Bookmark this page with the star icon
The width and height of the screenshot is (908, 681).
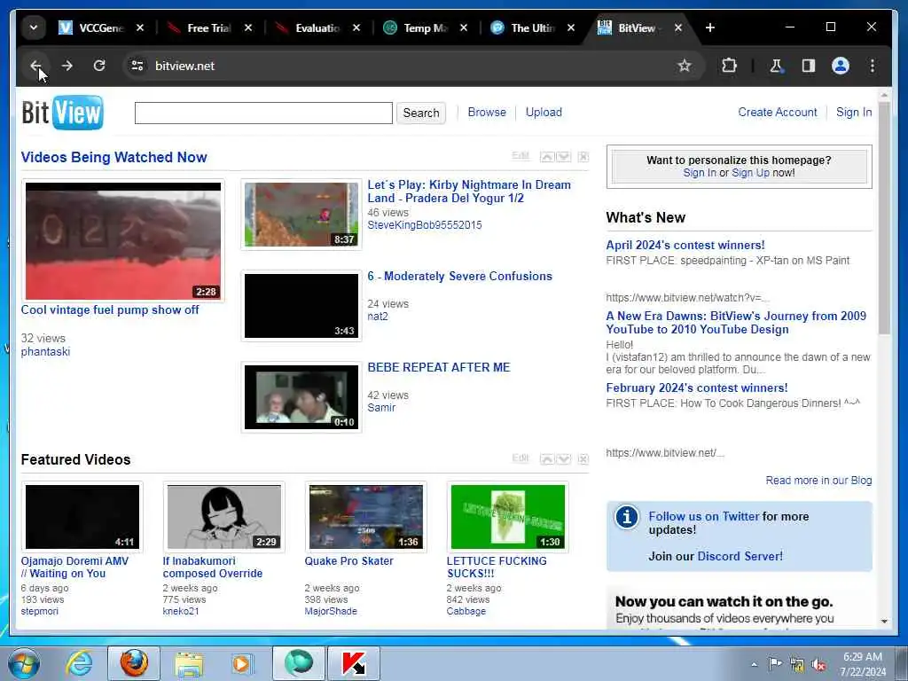coord(685,66)
